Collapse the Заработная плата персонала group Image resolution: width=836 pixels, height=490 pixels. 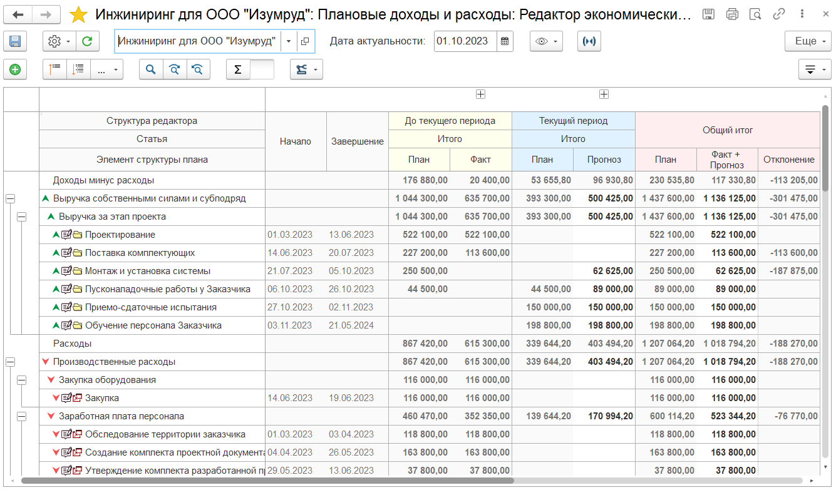pos(22,416)
